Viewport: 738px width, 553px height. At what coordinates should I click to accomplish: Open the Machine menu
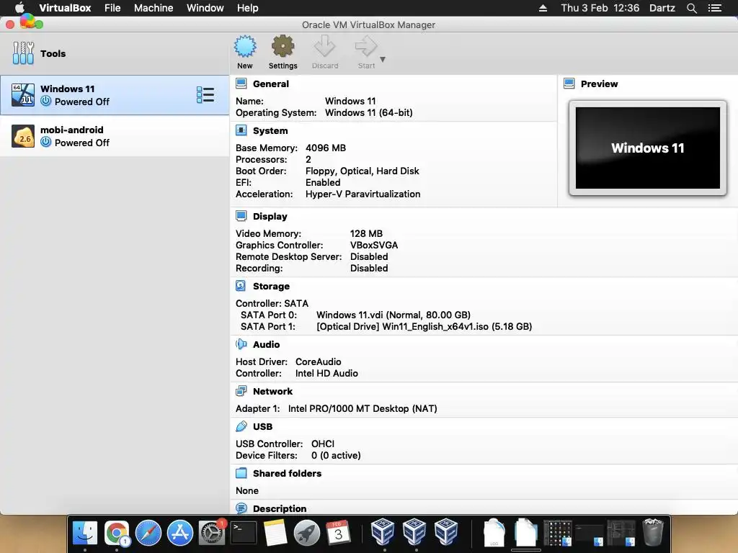pos(154,8)
